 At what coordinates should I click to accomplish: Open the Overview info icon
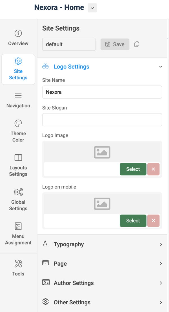pos(18,33)
